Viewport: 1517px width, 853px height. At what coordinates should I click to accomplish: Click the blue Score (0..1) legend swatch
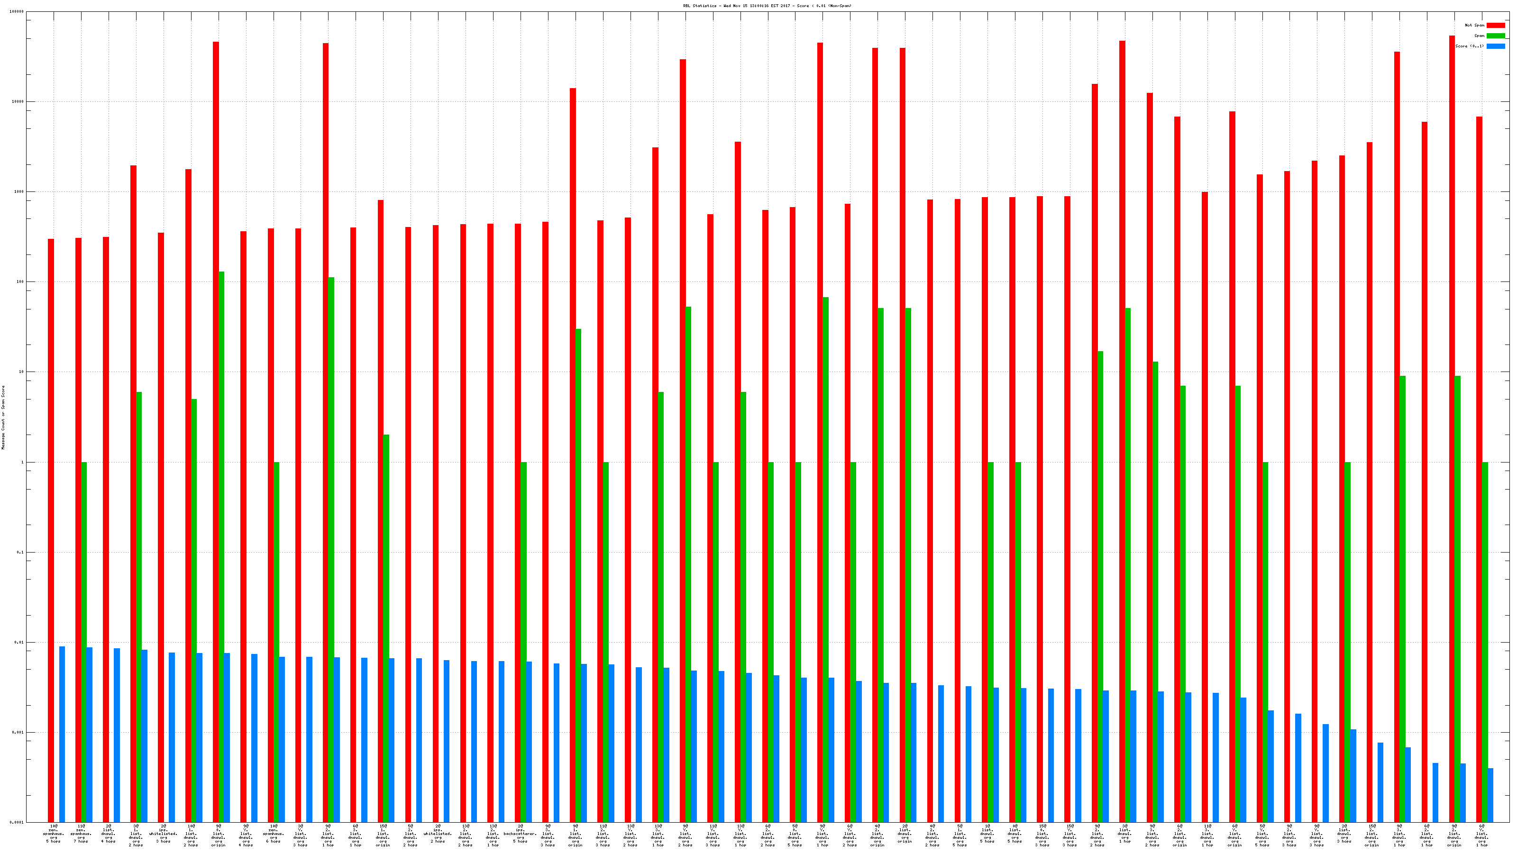coord(1495,46)
